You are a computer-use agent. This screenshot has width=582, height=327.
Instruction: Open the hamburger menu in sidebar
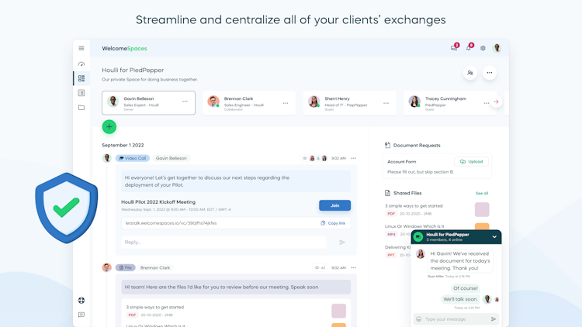click(81, 48)
